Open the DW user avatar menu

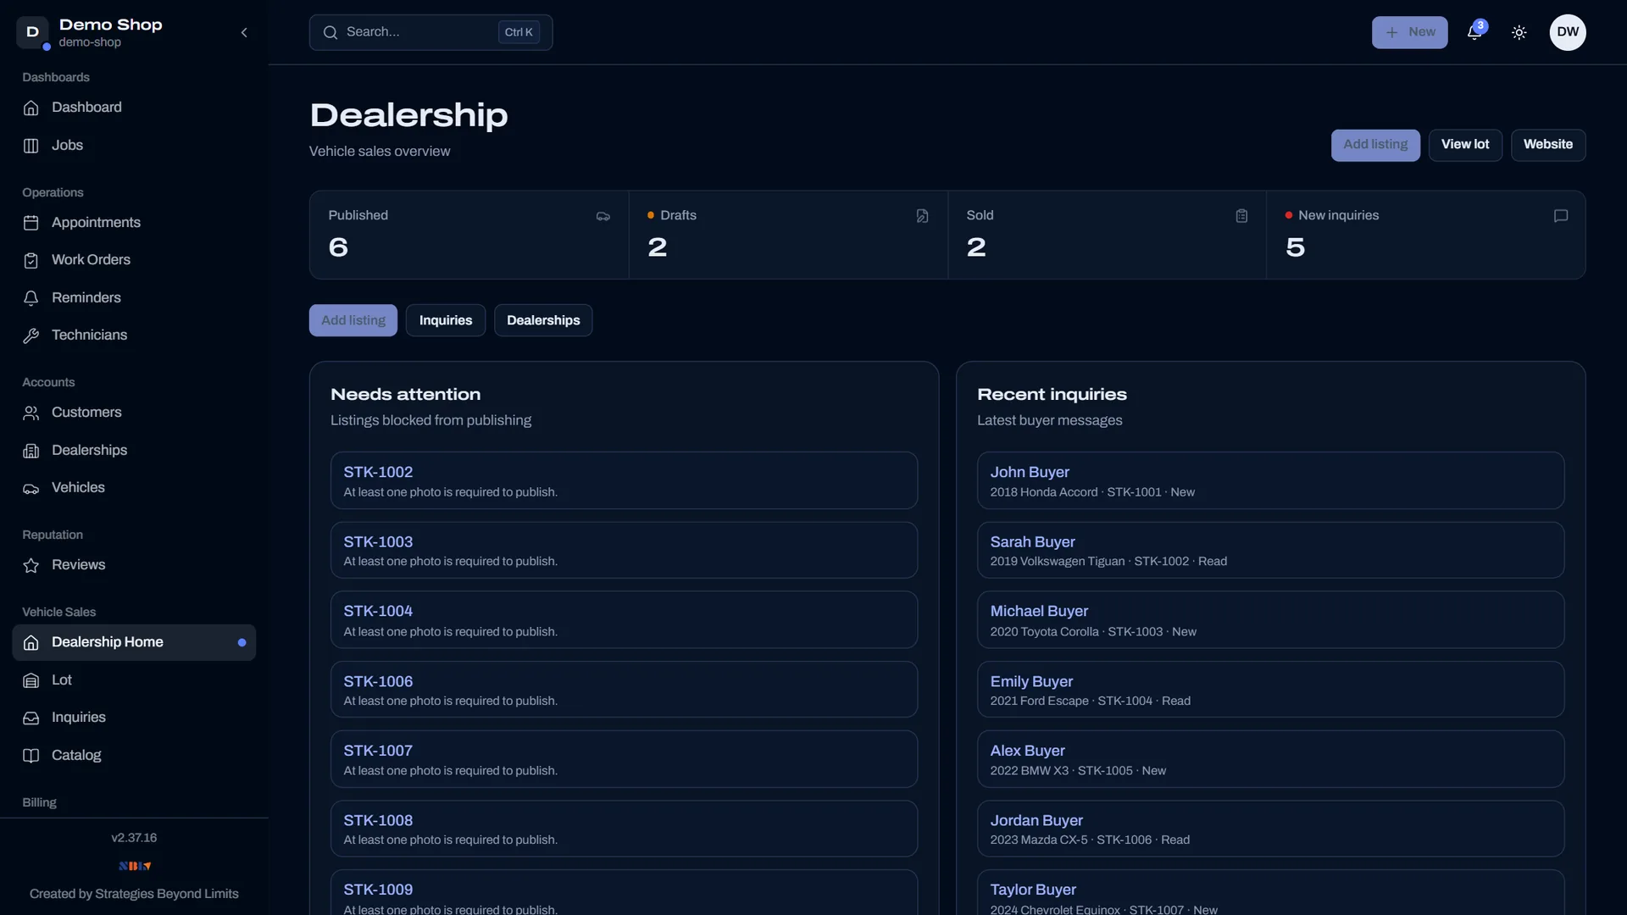(1568, 32)
